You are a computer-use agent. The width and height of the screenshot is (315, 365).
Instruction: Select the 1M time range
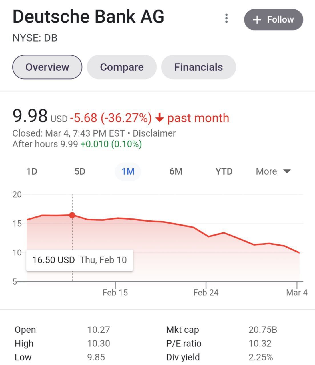point(128,171)
